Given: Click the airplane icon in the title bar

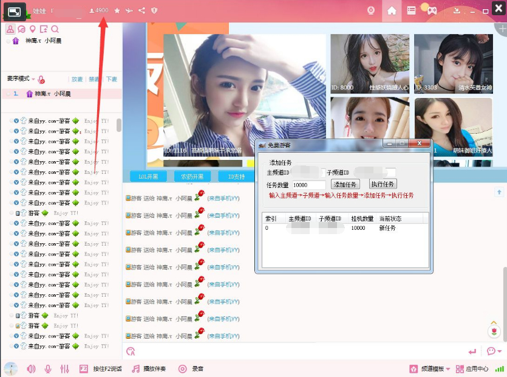Looking at the screenshot, I should (x=129, y=11).
